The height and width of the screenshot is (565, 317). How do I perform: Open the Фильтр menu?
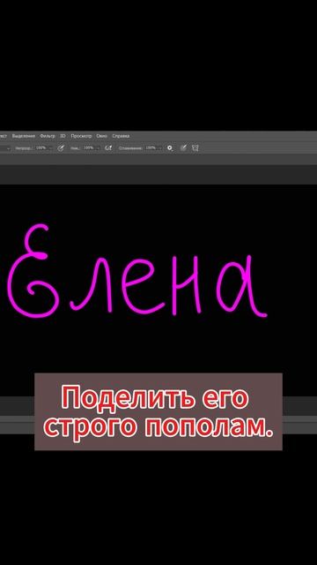pos(48,136)
